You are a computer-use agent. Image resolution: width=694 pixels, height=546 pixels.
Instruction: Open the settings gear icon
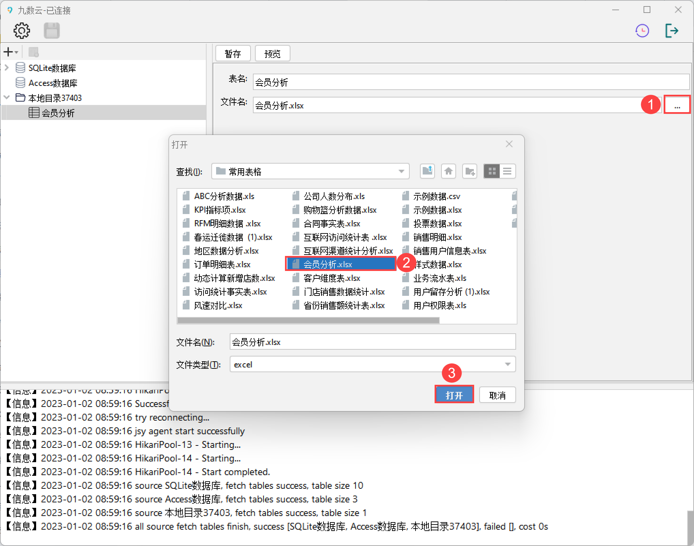(x=21, y=31)
